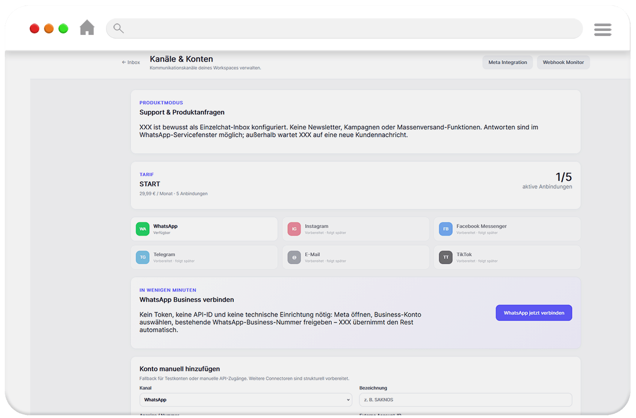Click the pink IG Instagram icon
636x418 pixels.
[x=294, y=229]
